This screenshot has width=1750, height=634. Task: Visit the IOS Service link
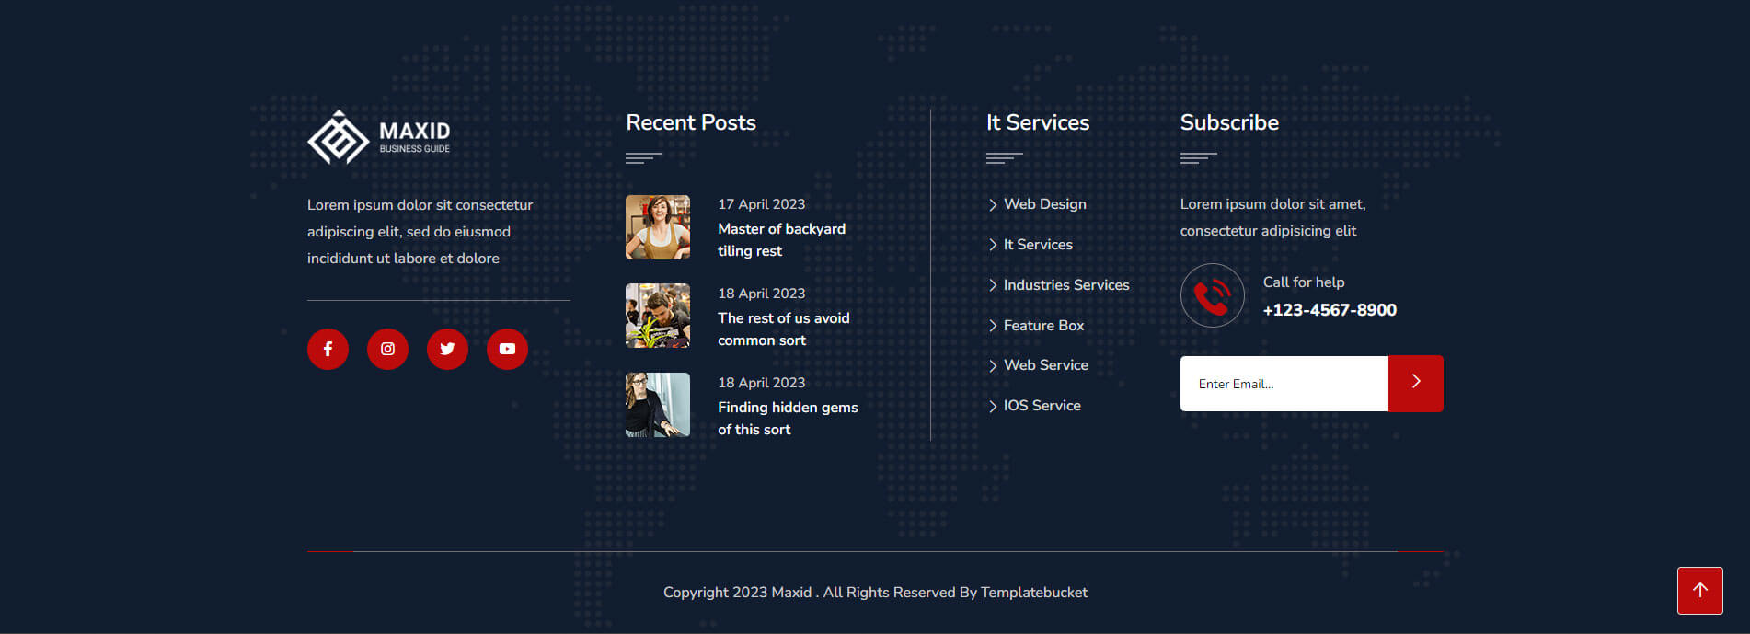point(1042,406)
